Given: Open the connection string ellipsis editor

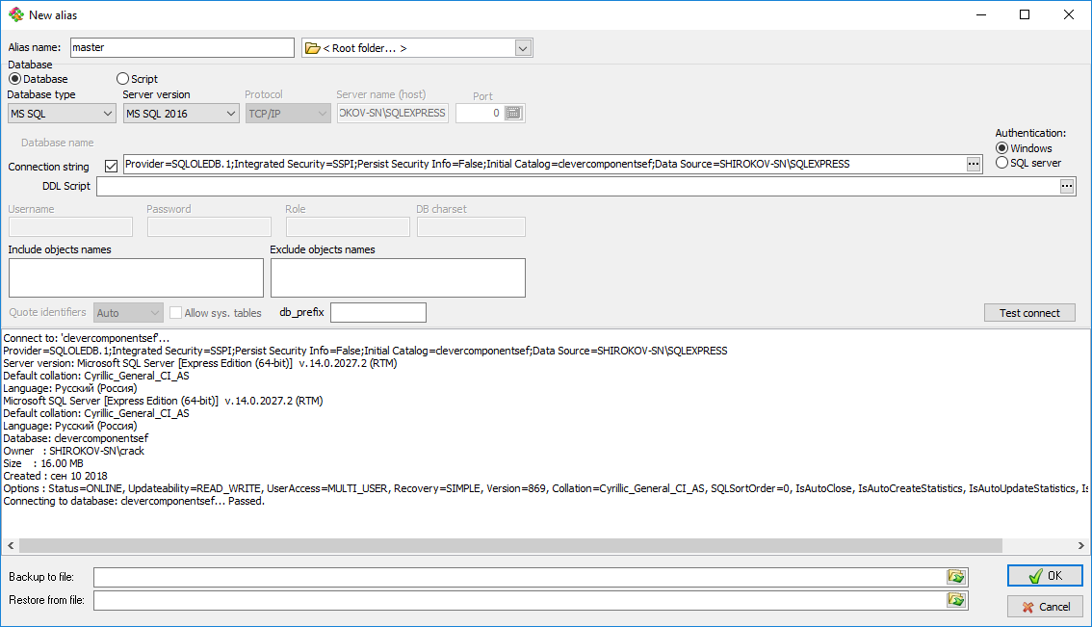Looking at the screenshot, I should [x=974, y=165].
